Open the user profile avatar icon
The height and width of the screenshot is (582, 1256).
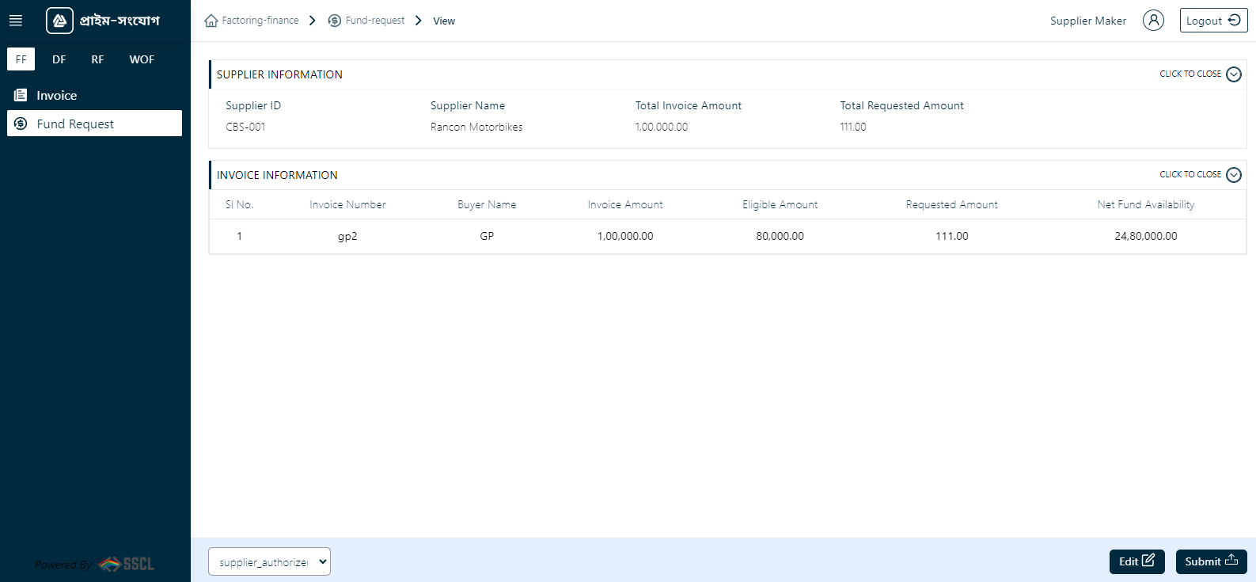pyautogui.click(x=1153, y=21)
